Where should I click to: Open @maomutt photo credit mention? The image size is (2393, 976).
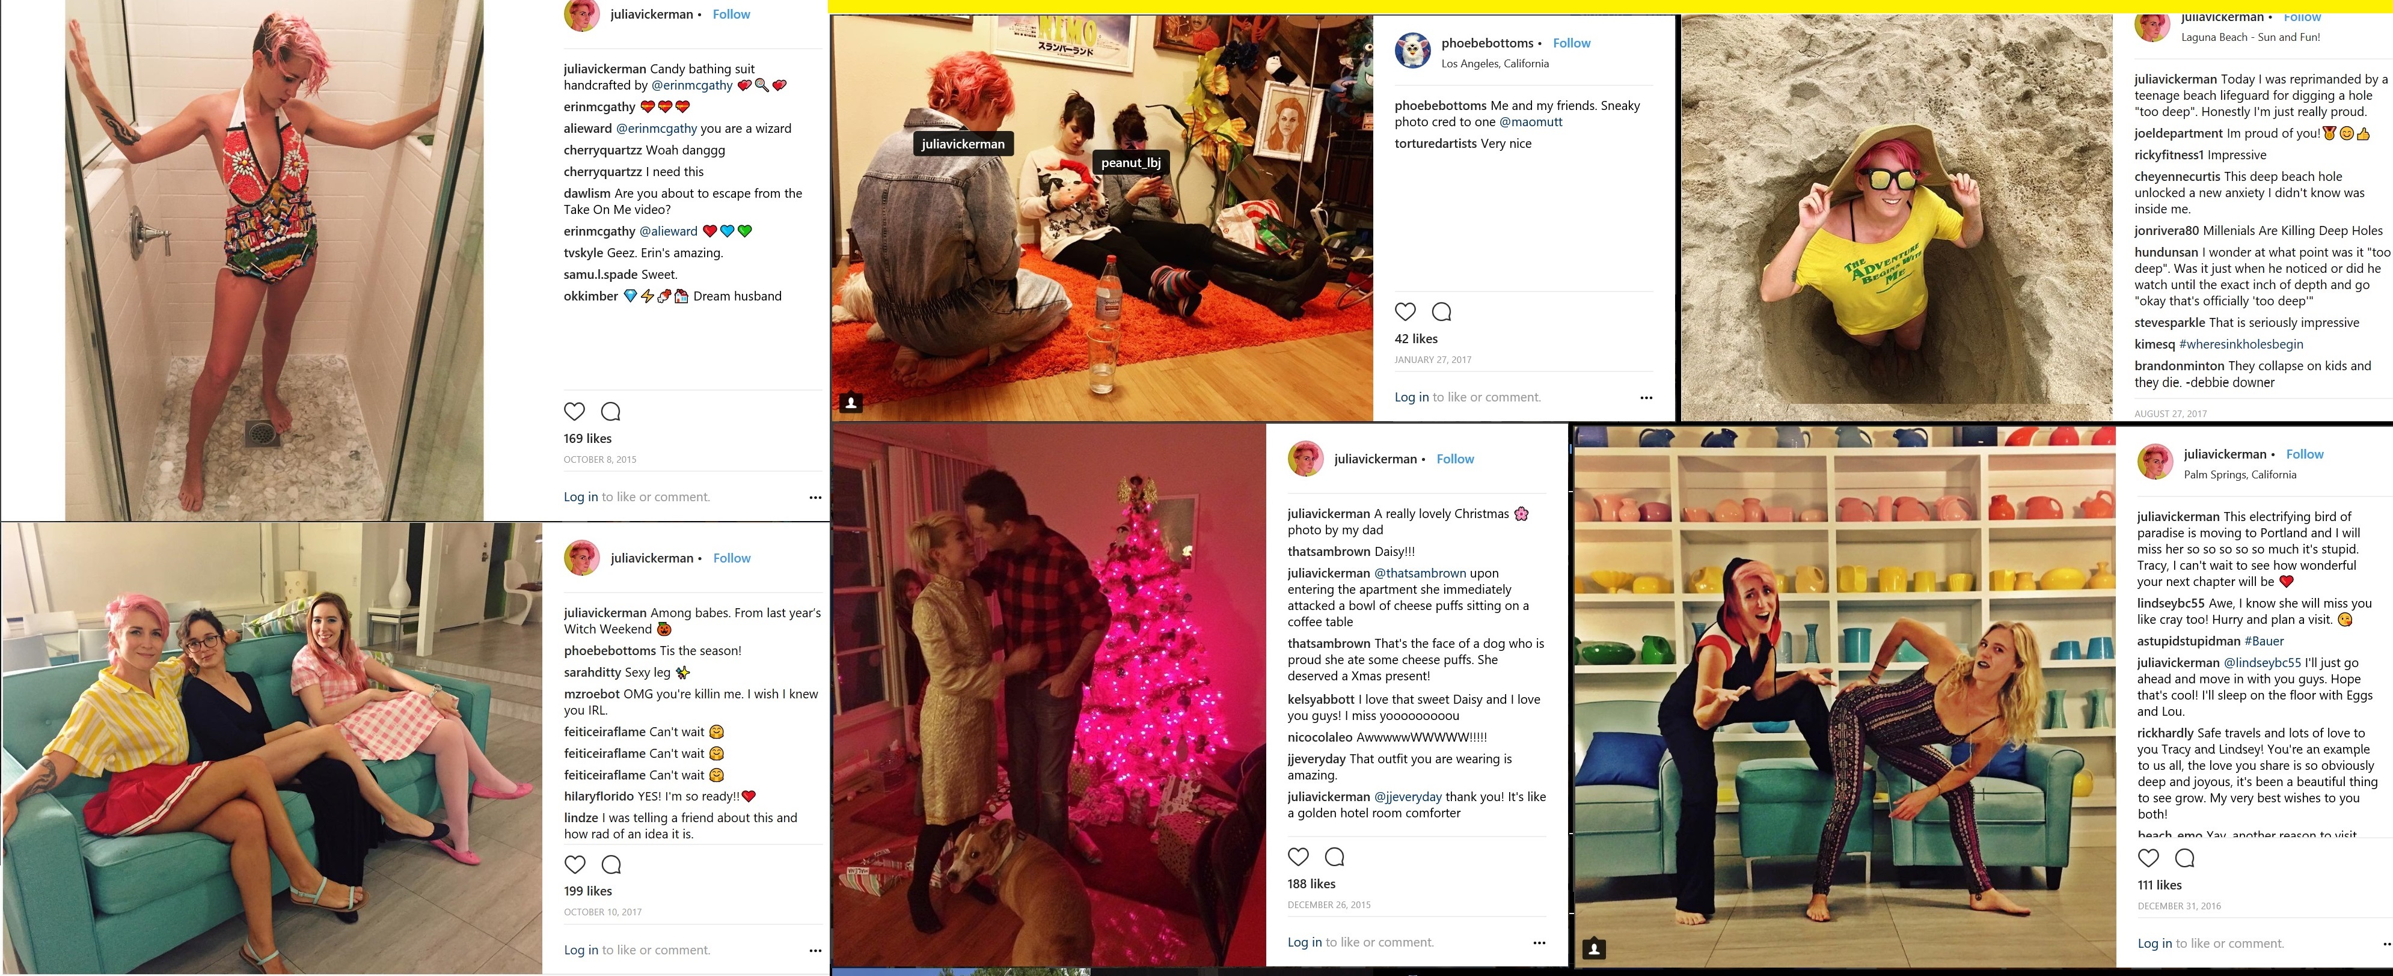coord(1531,121)
